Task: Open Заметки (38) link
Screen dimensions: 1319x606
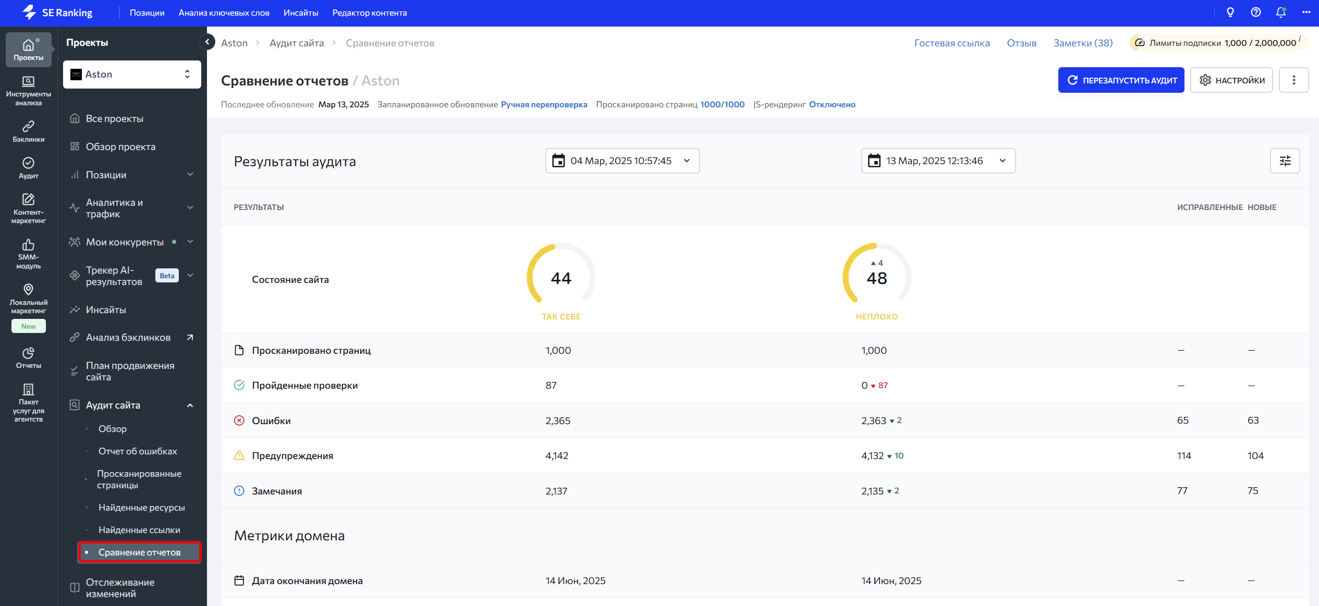Action: (1083, 43)
